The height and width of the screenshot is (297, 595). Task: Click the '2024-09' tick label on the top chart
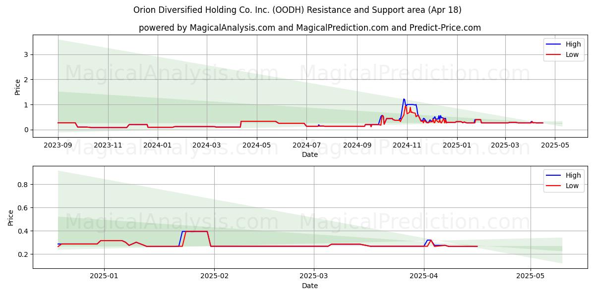pos(357,146)
